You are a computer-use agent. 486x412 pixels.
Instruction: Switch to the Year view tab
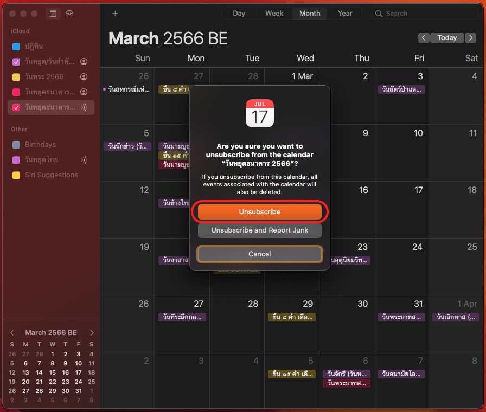[345, 14]
